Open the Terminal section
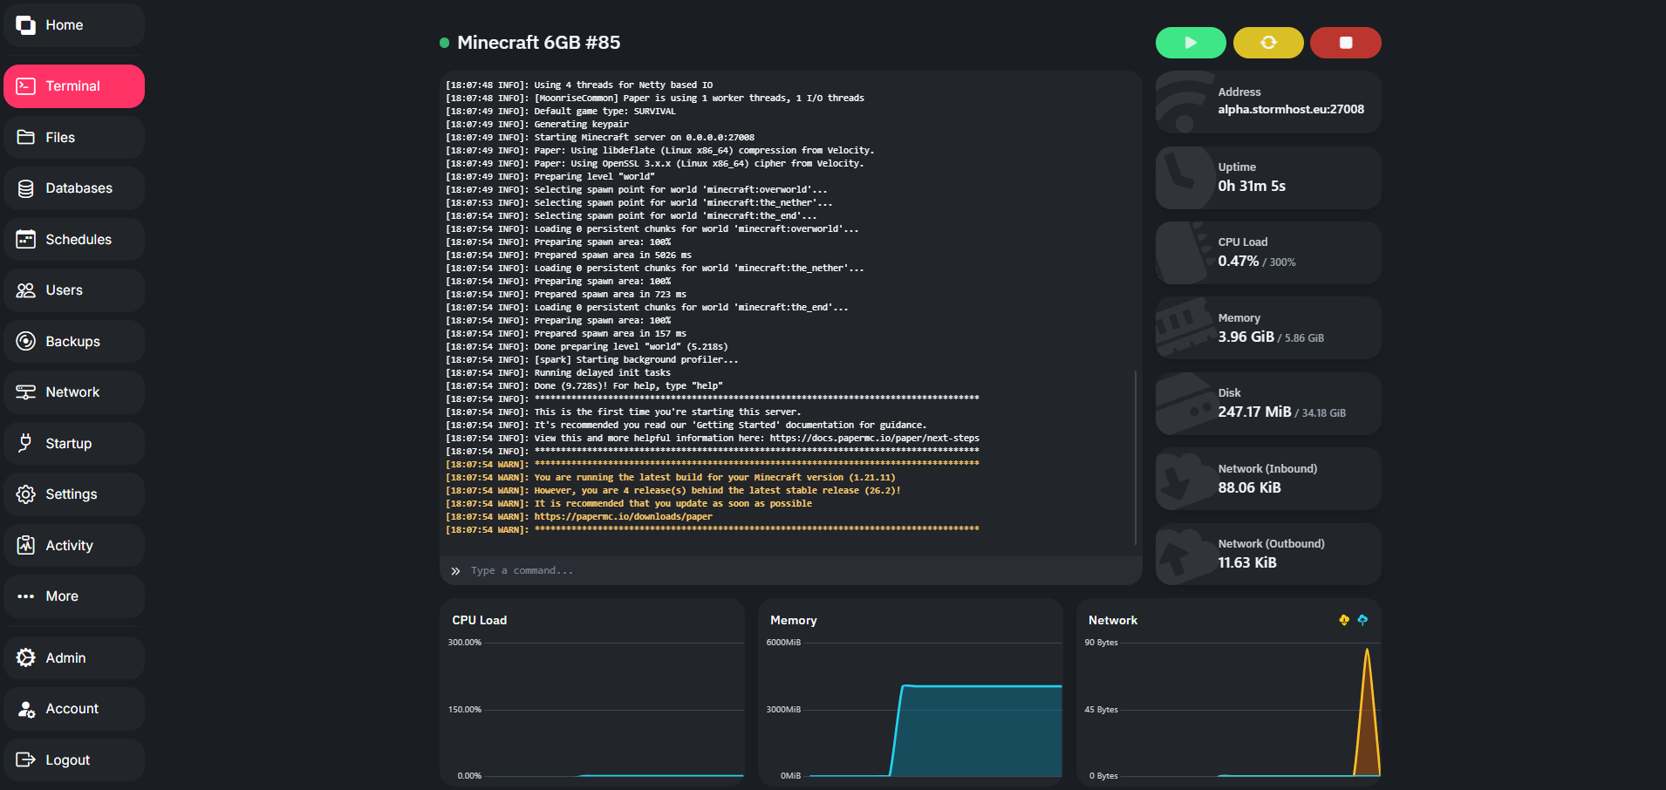This screenshot has width=1666, height=790. 74,86
